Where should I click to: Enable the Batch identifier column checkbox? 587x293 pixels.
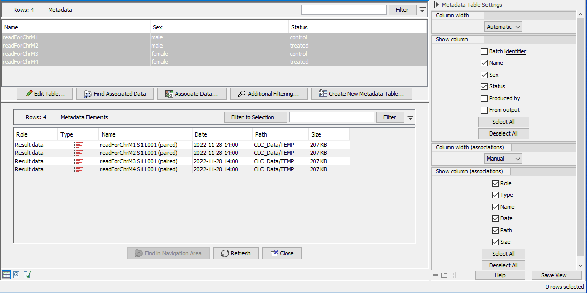coord(484,51)
